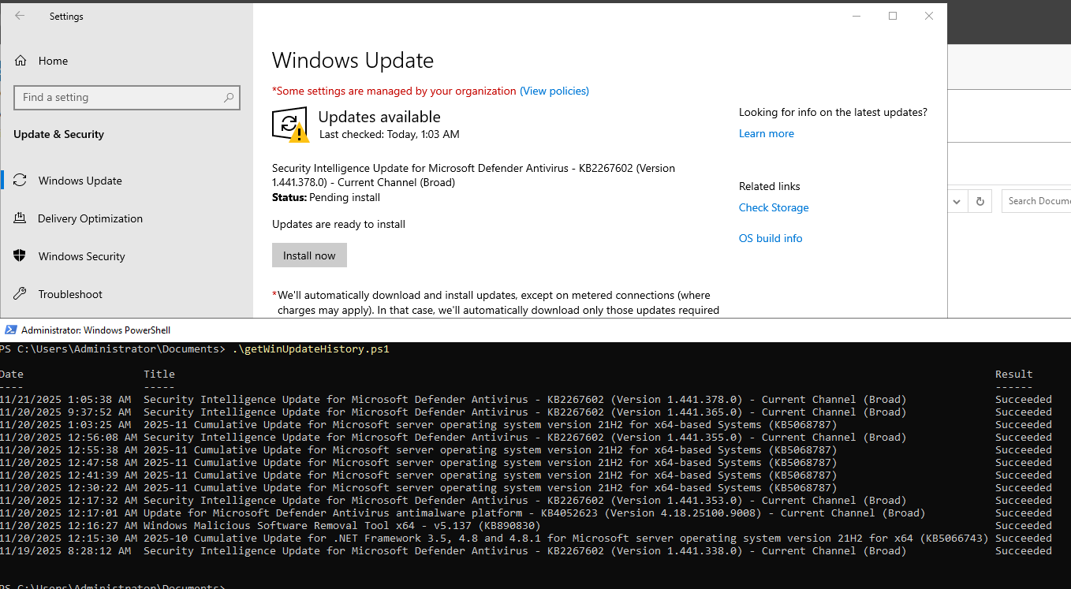Click the .\getWinUpdateHistory.ps1 command text
Image resolution: width=1071 pixels, height=589 pixels.
point(311,349)
